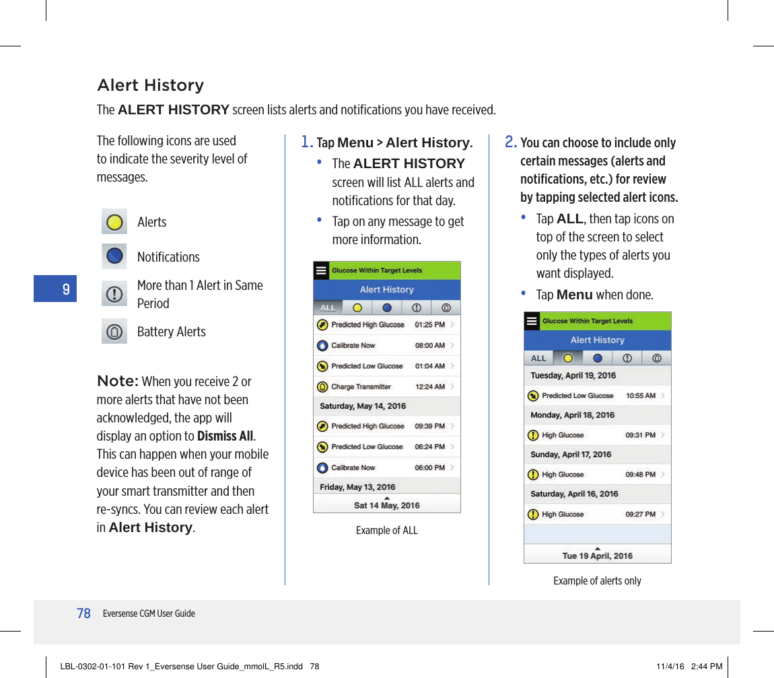Click Battery Alerts legend icon

tap(114, 331)
